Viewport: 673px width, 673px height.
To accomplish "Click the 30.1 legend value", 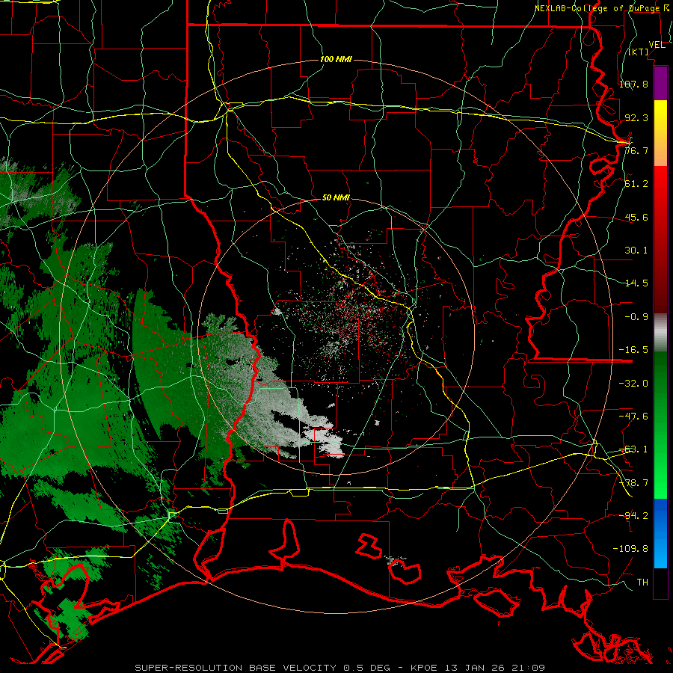I will (636, 251).
